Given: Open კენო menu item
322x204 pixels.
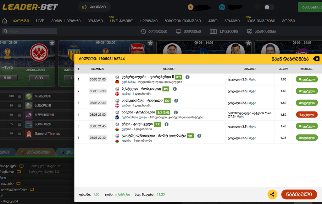Looking at the screenshot, I should coord(213,21).
